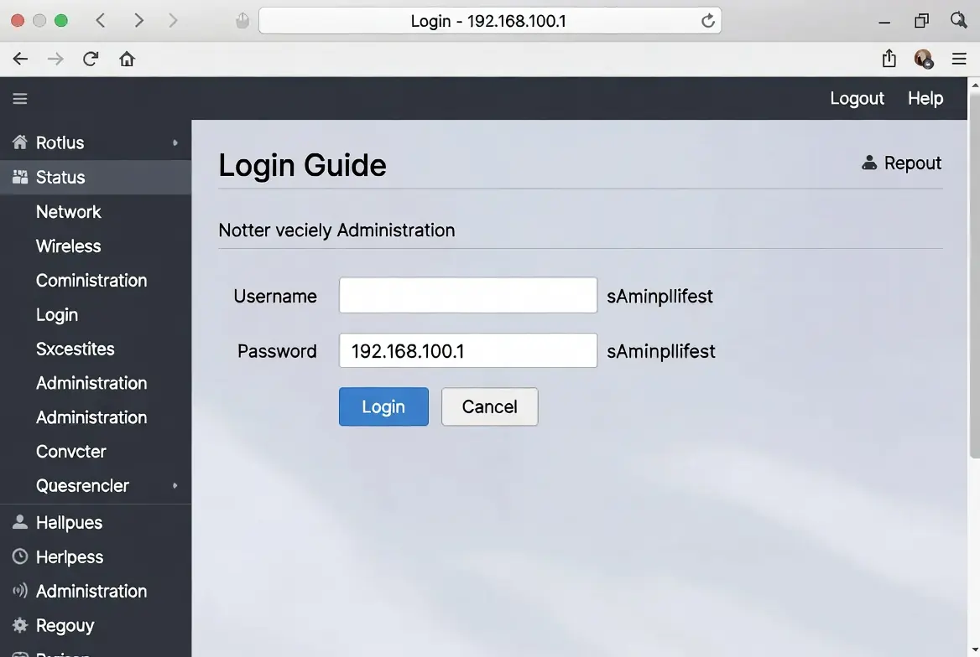Click the share icon in browser toolbar
Screen dimensions: 980x657
coord(889,59)
